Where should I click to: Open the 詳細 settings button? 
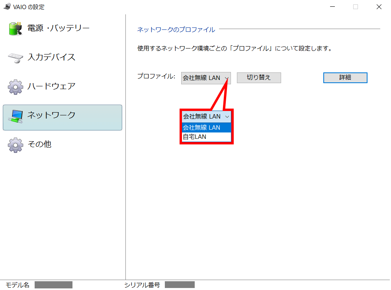click(x=345, y=78)
